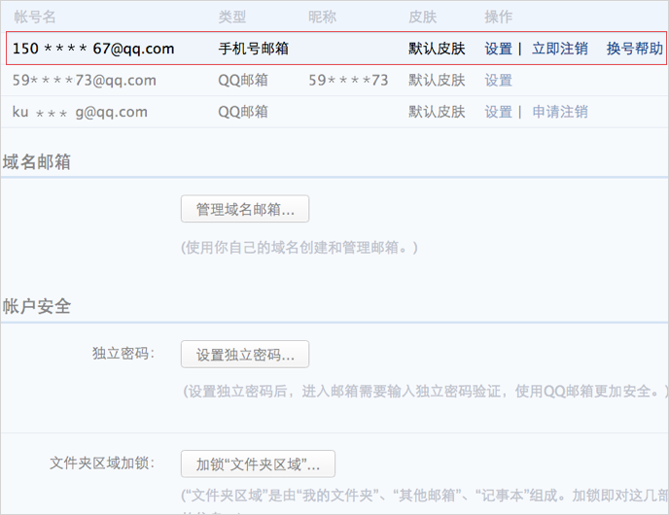Image resolution: width=669 pixels, height=515 pixels.
Task: Click 申请注销 for the ku***g@qq.com account
Action: click(559, 112)
